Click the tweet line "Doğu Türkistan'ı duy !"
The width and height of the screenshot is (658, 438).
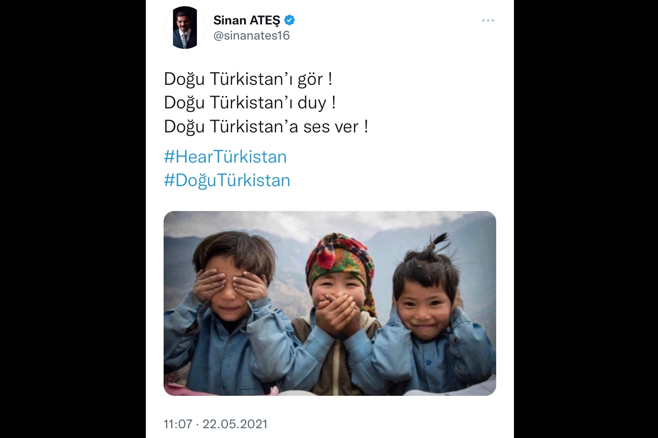coord(250,103)
